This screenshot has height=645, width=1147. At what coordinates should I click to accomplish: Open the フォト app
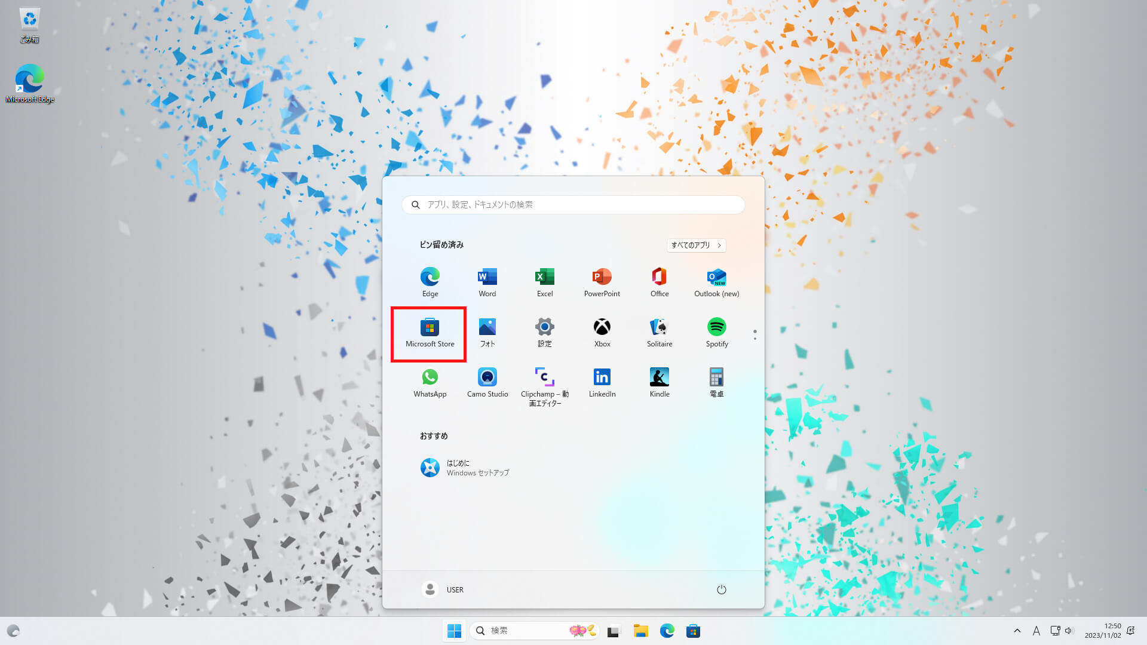coord(487,333)
